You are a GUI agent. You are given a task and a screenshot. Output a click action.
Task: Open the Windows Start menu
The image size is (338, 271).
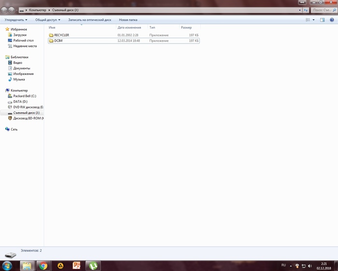6,266
